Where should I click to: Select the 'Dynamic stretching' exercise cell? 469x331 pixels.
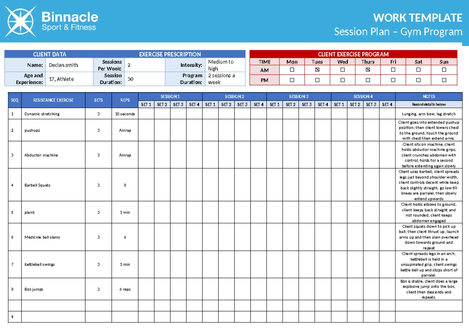tap(53, 114)
